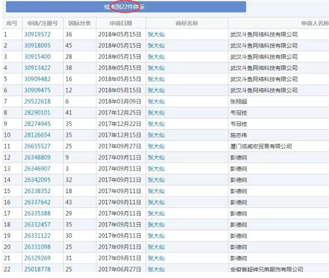Click class 41 in row 8

tap(68, 113)
